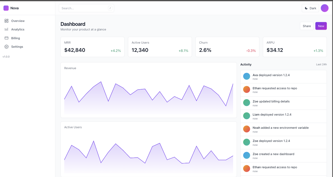The image size is (333, 177).
Task: Click Ava's blue avatar in Activity feed
Action: [x=247, y=76]
